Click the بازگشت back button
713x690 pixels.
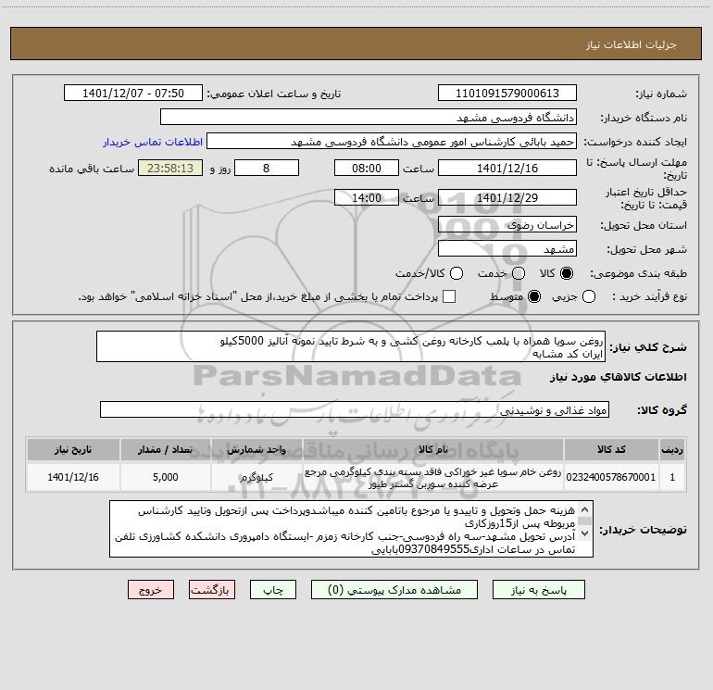tap(212, 590)
